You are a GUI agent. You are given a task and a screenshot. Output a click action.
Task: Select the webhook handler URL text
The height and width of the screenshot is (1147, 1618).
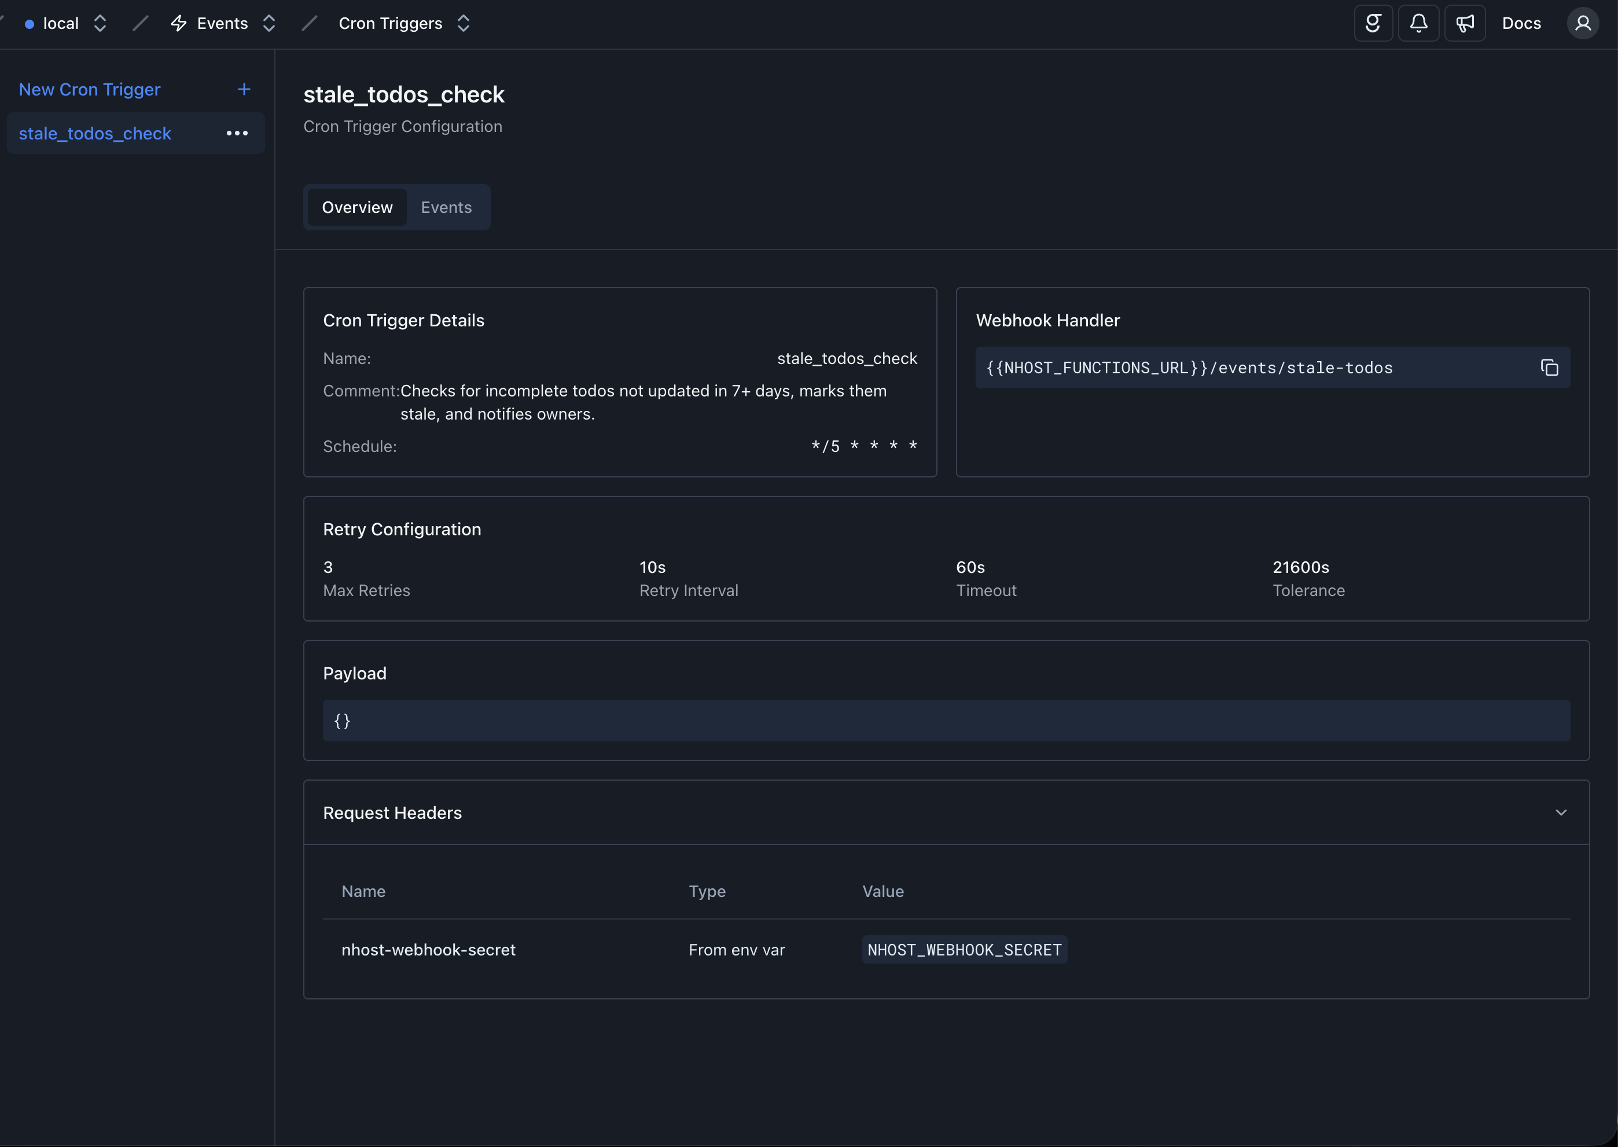[x=1188, y=367]
